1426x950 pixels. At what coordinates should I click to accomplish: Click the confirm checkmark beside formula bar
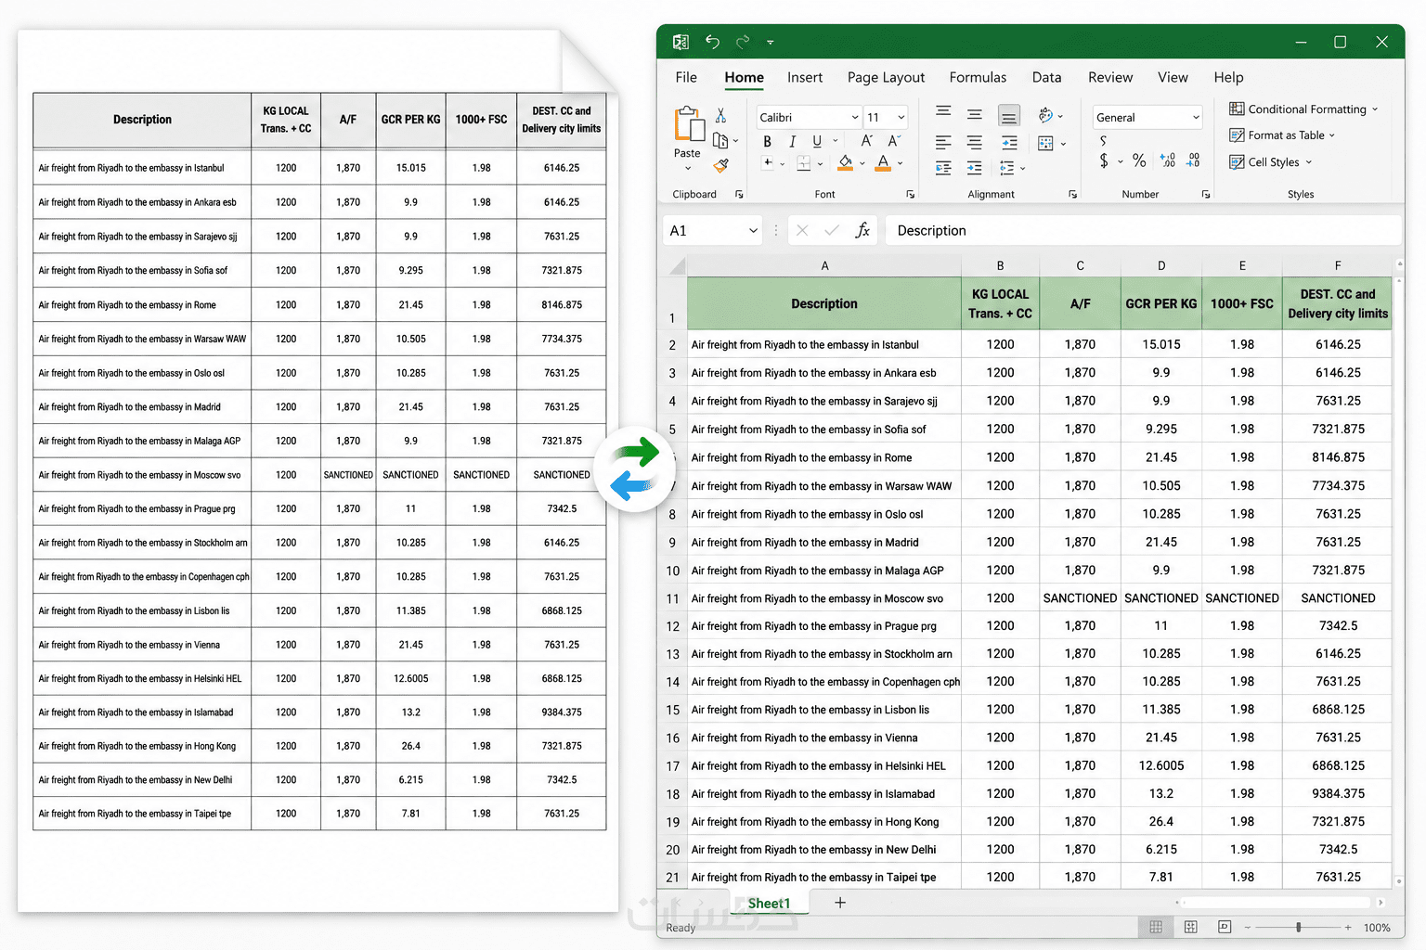[x=832, y=230]
